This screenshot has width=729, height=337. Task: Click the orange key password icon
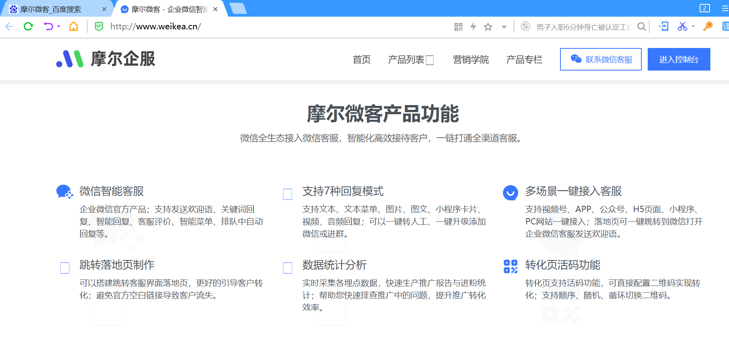(x=708, y=27)
